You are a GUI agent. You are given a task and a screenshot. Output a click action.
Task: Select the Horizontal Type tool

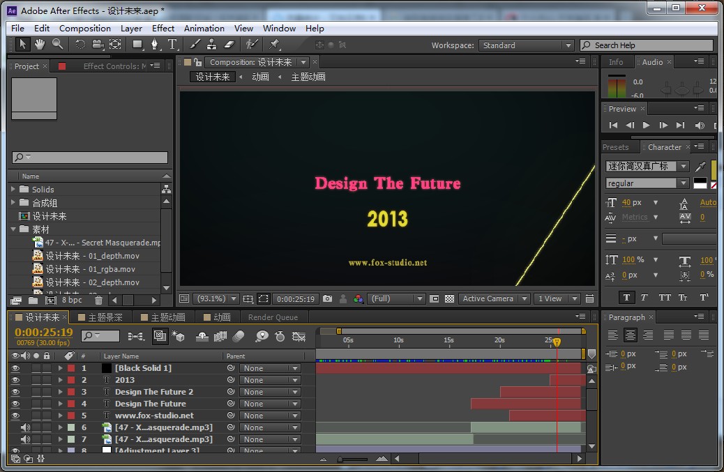pos(172,45)
